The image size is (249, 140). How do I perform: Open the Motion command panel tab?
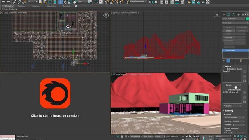pos(238,14)
